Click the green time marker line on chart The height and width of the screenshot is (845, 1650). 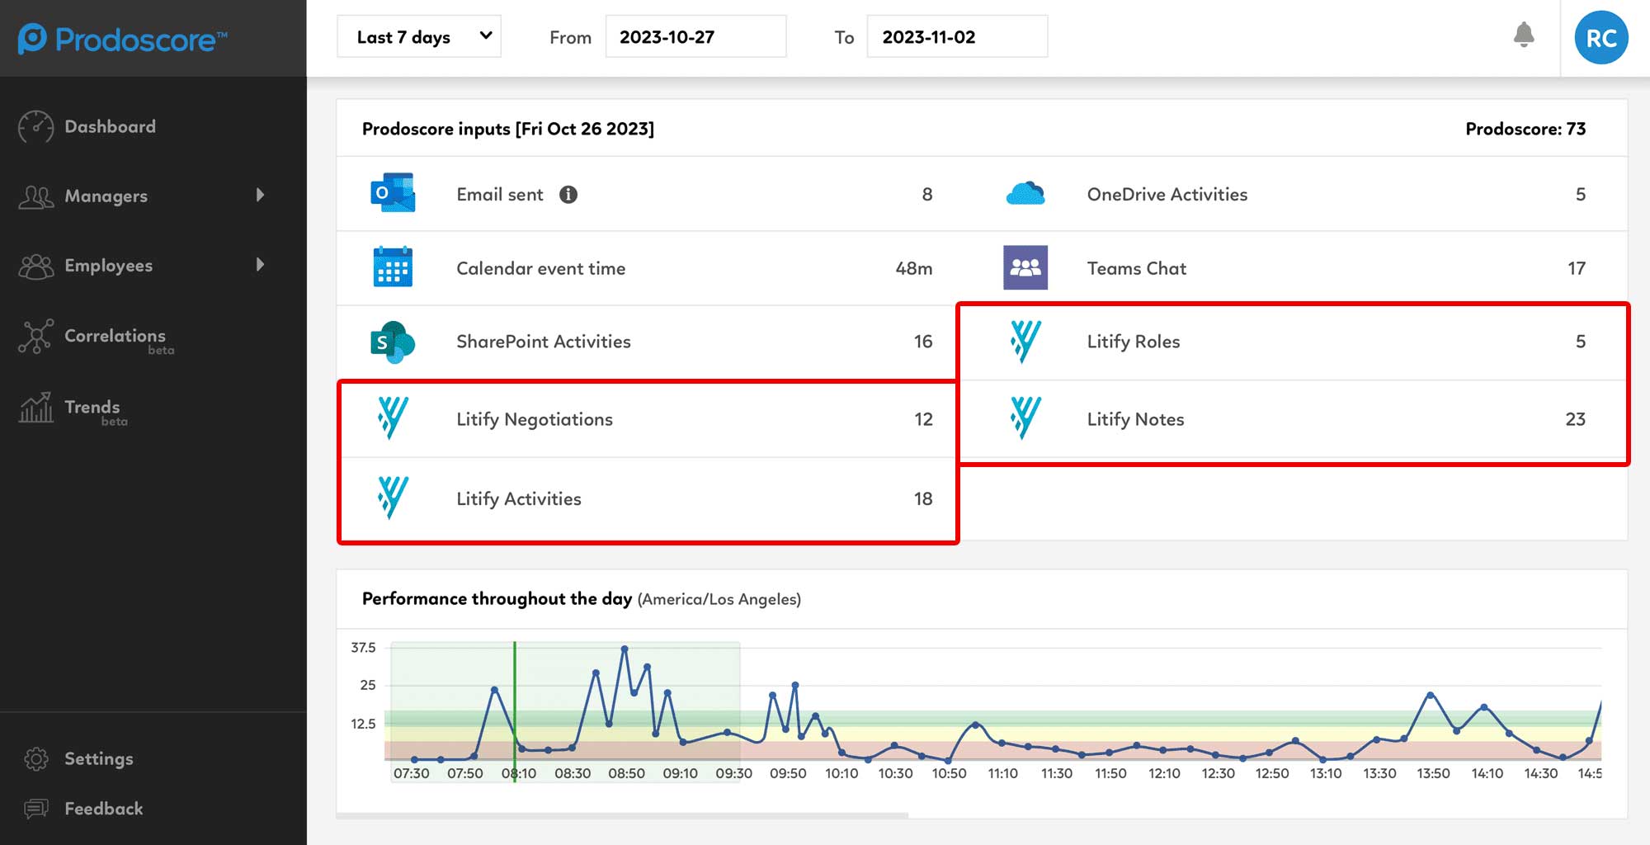515,711
